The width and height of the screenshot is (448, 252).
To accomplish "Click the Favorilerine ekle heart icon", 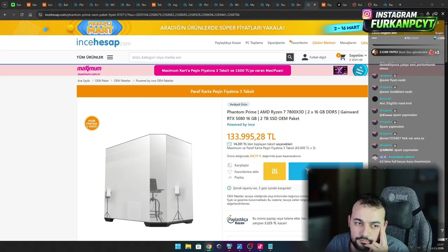I will 230,171.
